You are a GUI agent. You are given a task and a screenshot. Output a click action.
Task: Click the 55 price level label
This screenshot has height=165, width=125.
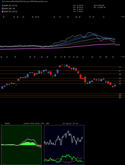click(x=120, y=81)
